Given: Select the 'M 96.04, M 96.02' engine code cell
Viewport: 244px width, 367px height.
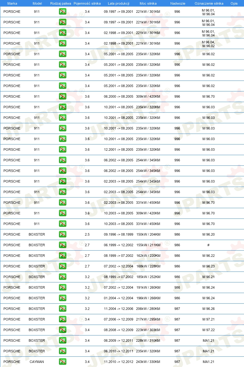Looking at the screenshot, I should coord(208,44).
